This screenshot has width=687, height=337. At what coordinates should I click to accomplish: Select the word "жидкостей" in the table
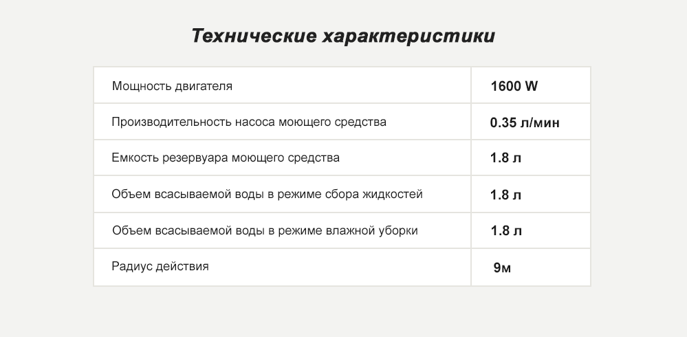(x=400, y=194)
